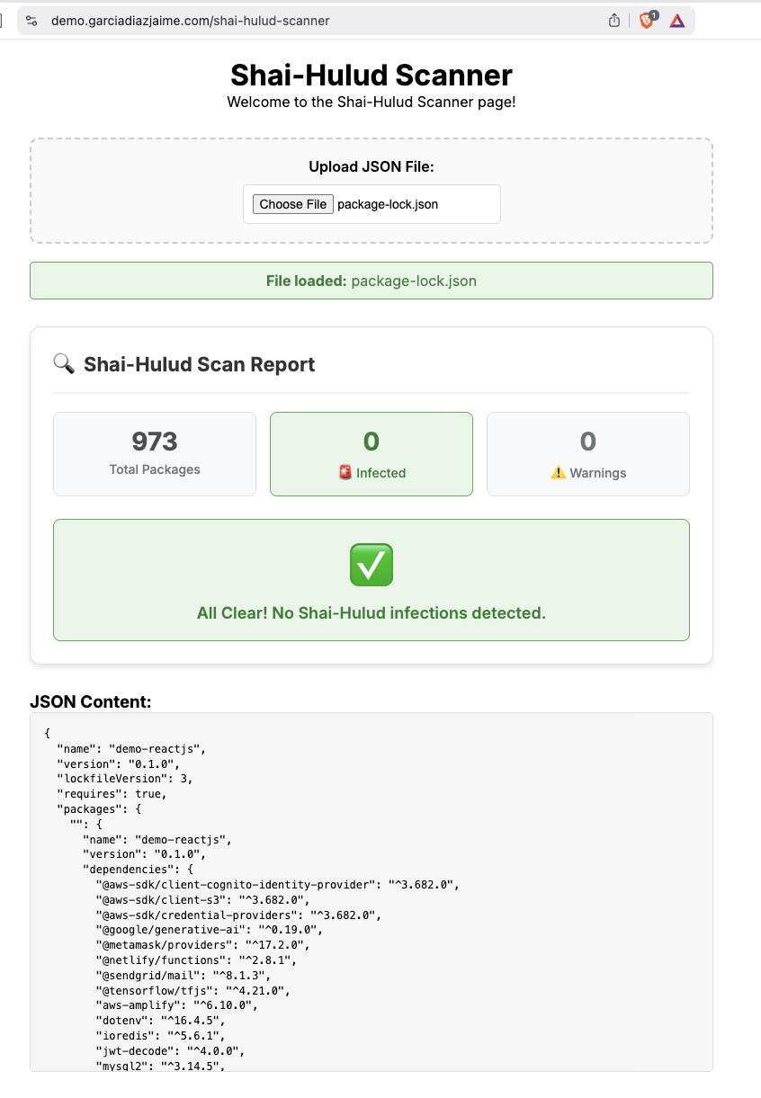
Task: Open site permissions icon in address bar
Action: 31,20
